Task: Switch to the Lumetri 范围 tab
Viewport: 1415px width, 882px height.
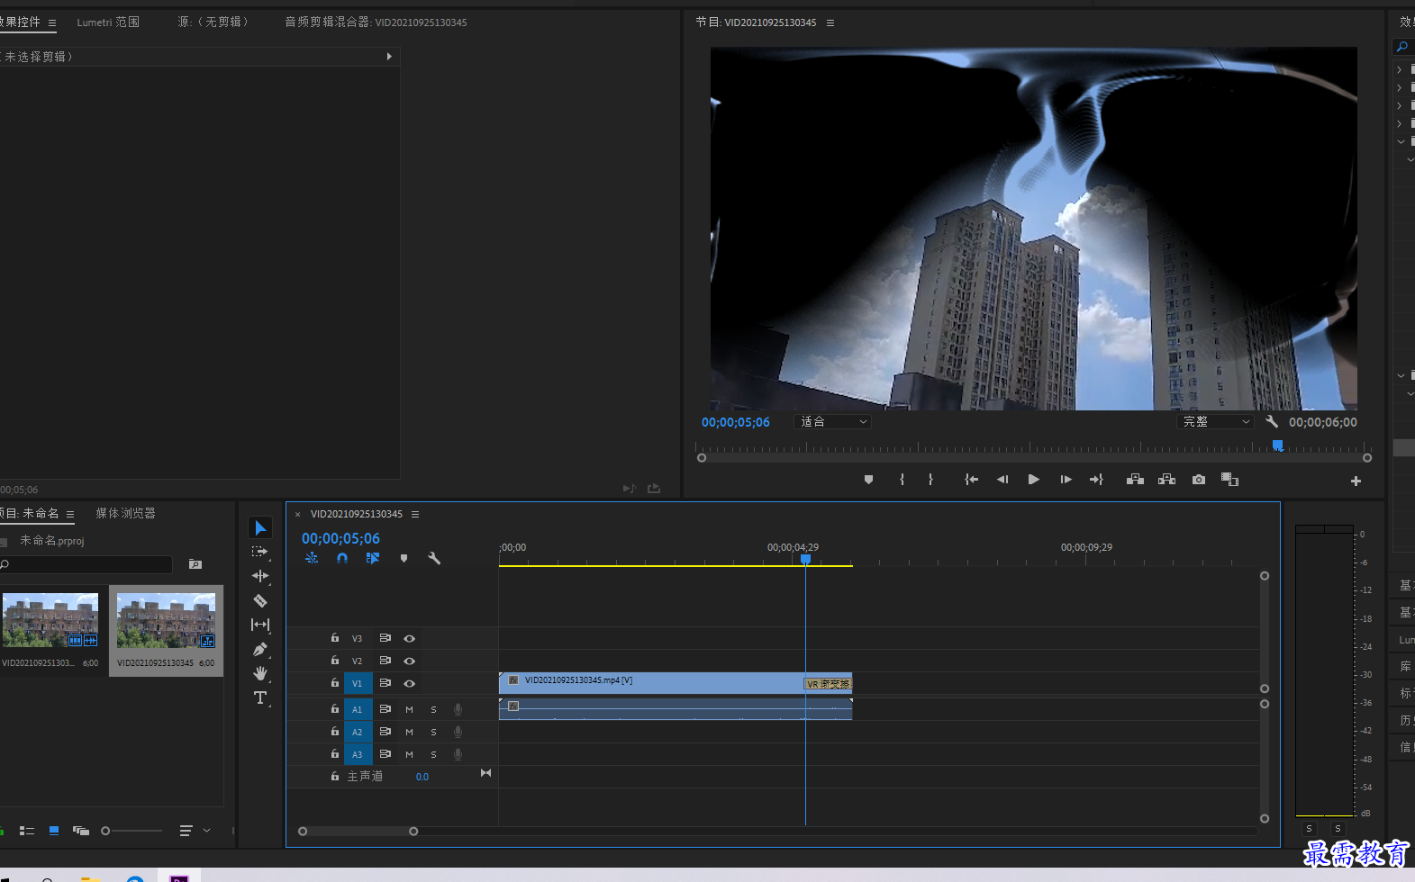Action: 108,22
